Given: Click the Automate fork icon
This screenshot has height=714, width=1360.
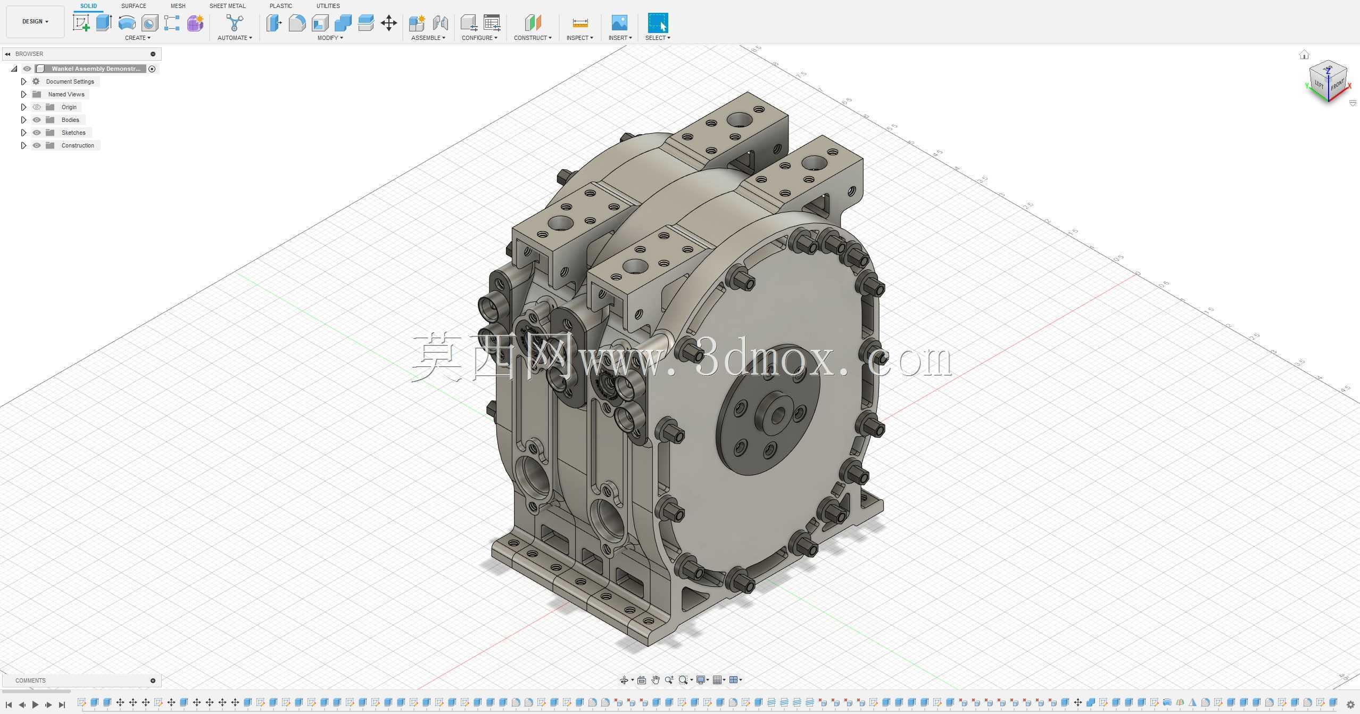Looking at the screenshot, I should tap(235, 23).
